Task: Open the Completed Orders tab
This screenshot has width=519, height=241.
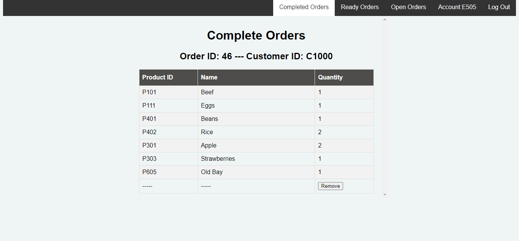Action: [304, 7]
